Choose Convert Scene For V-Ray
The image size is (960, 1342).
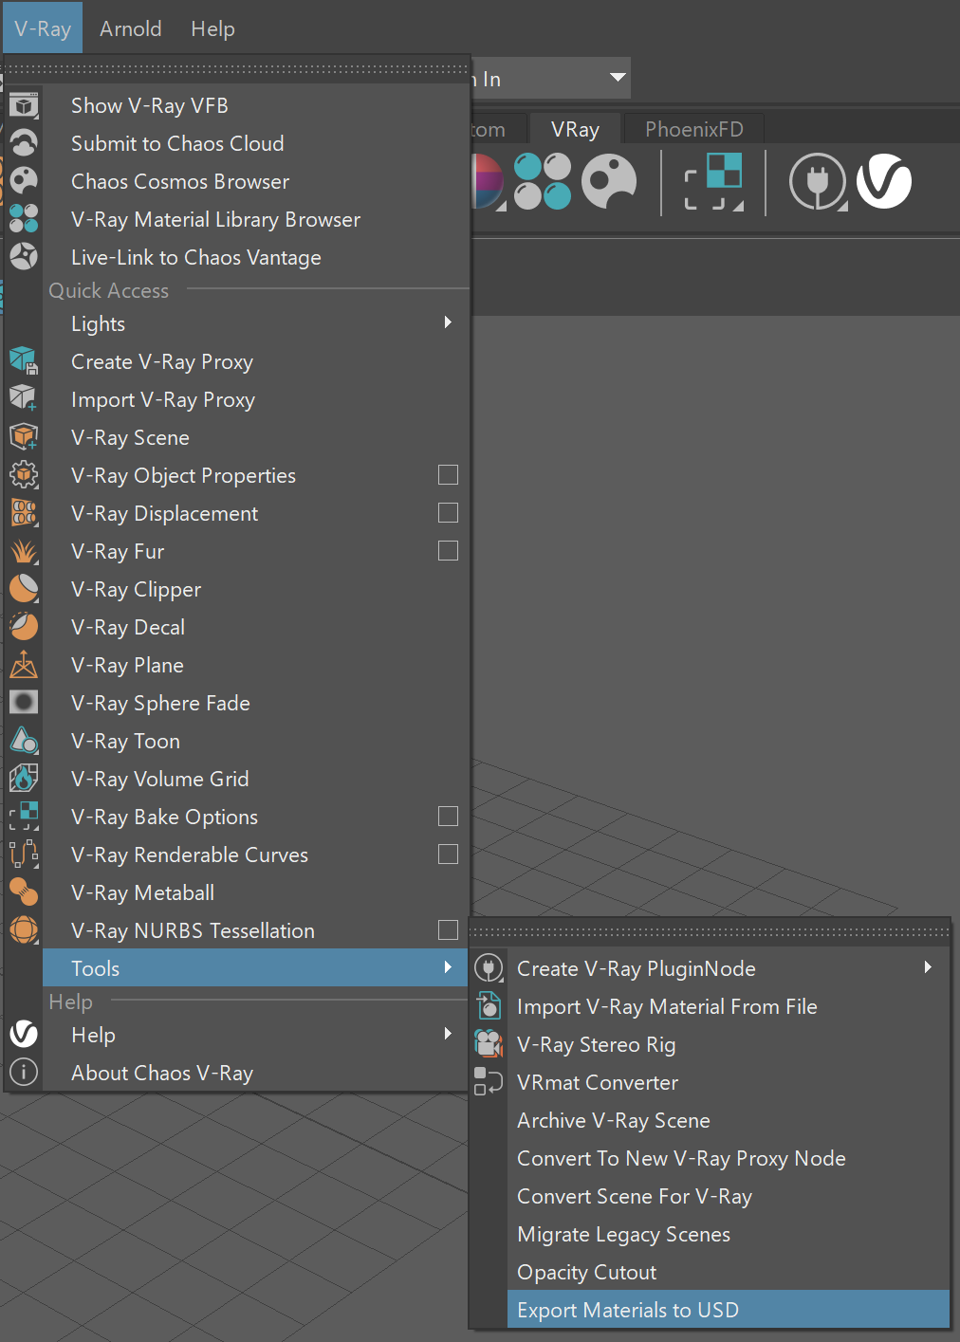click(729, 1196)
